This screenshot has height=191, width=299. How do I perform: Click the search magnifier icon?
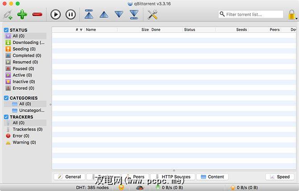[x=222, y=14]
